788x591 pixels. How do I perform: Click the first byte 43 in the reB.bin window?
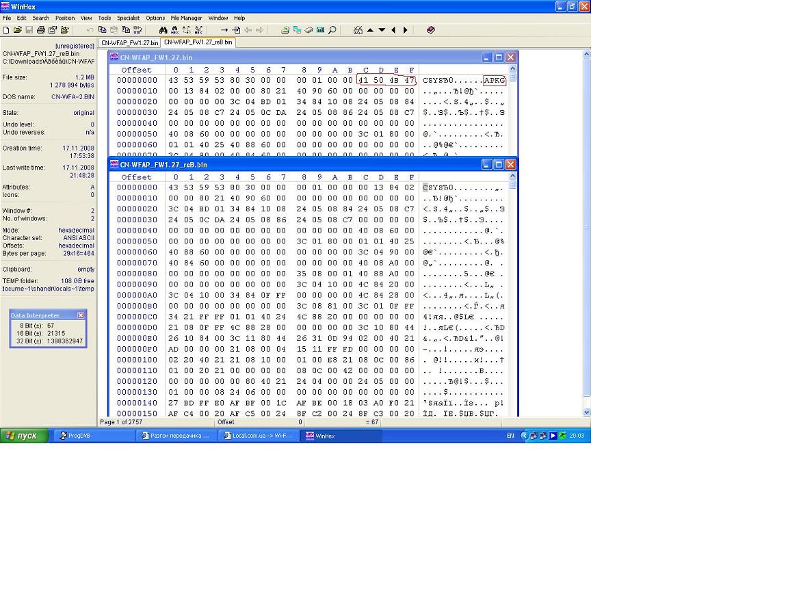pyautogui.click(x=173, y=187)
